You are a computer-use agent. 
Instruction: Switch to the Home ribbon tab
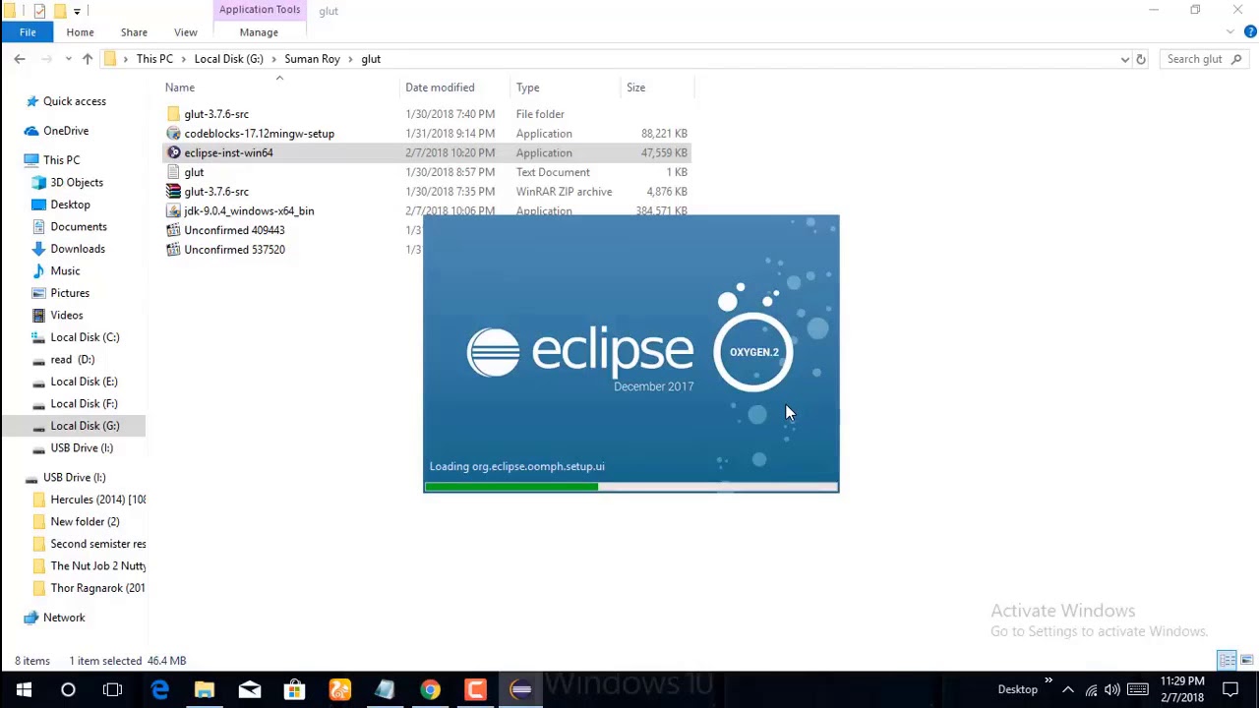pos(80,32)
